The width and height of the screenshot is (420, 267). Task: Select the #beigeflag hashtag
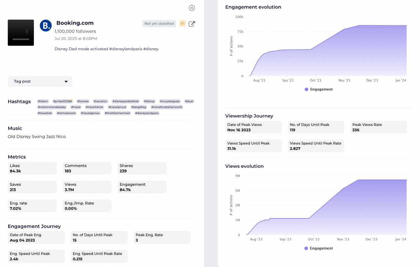139,107
